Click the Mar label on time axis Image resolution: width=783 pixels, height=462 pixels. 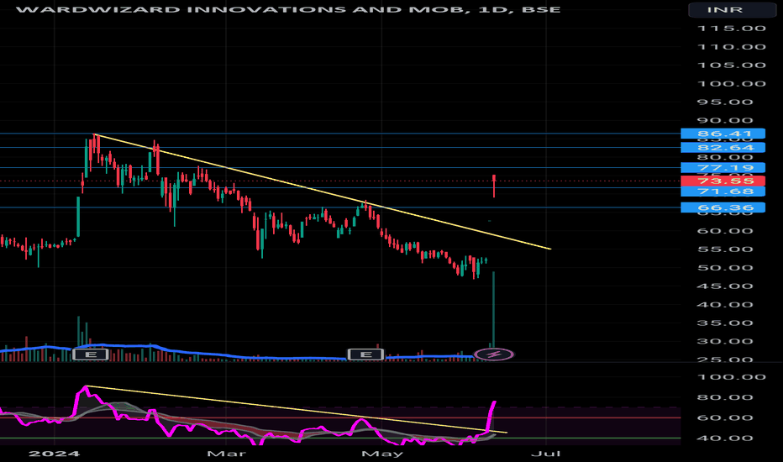pos(226,454)
